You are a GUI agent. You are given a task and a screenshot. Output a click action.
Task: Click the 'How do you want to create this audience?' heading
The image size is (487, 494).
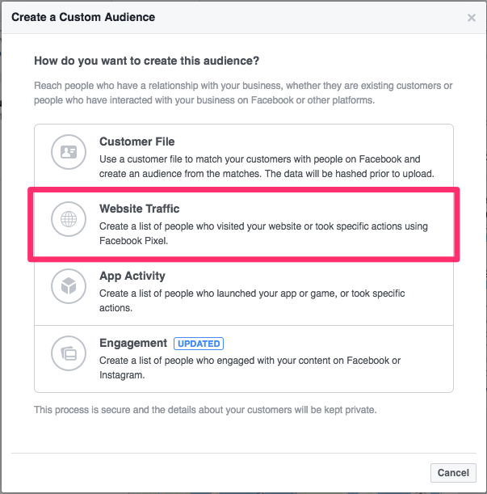(x=146, y=61)
